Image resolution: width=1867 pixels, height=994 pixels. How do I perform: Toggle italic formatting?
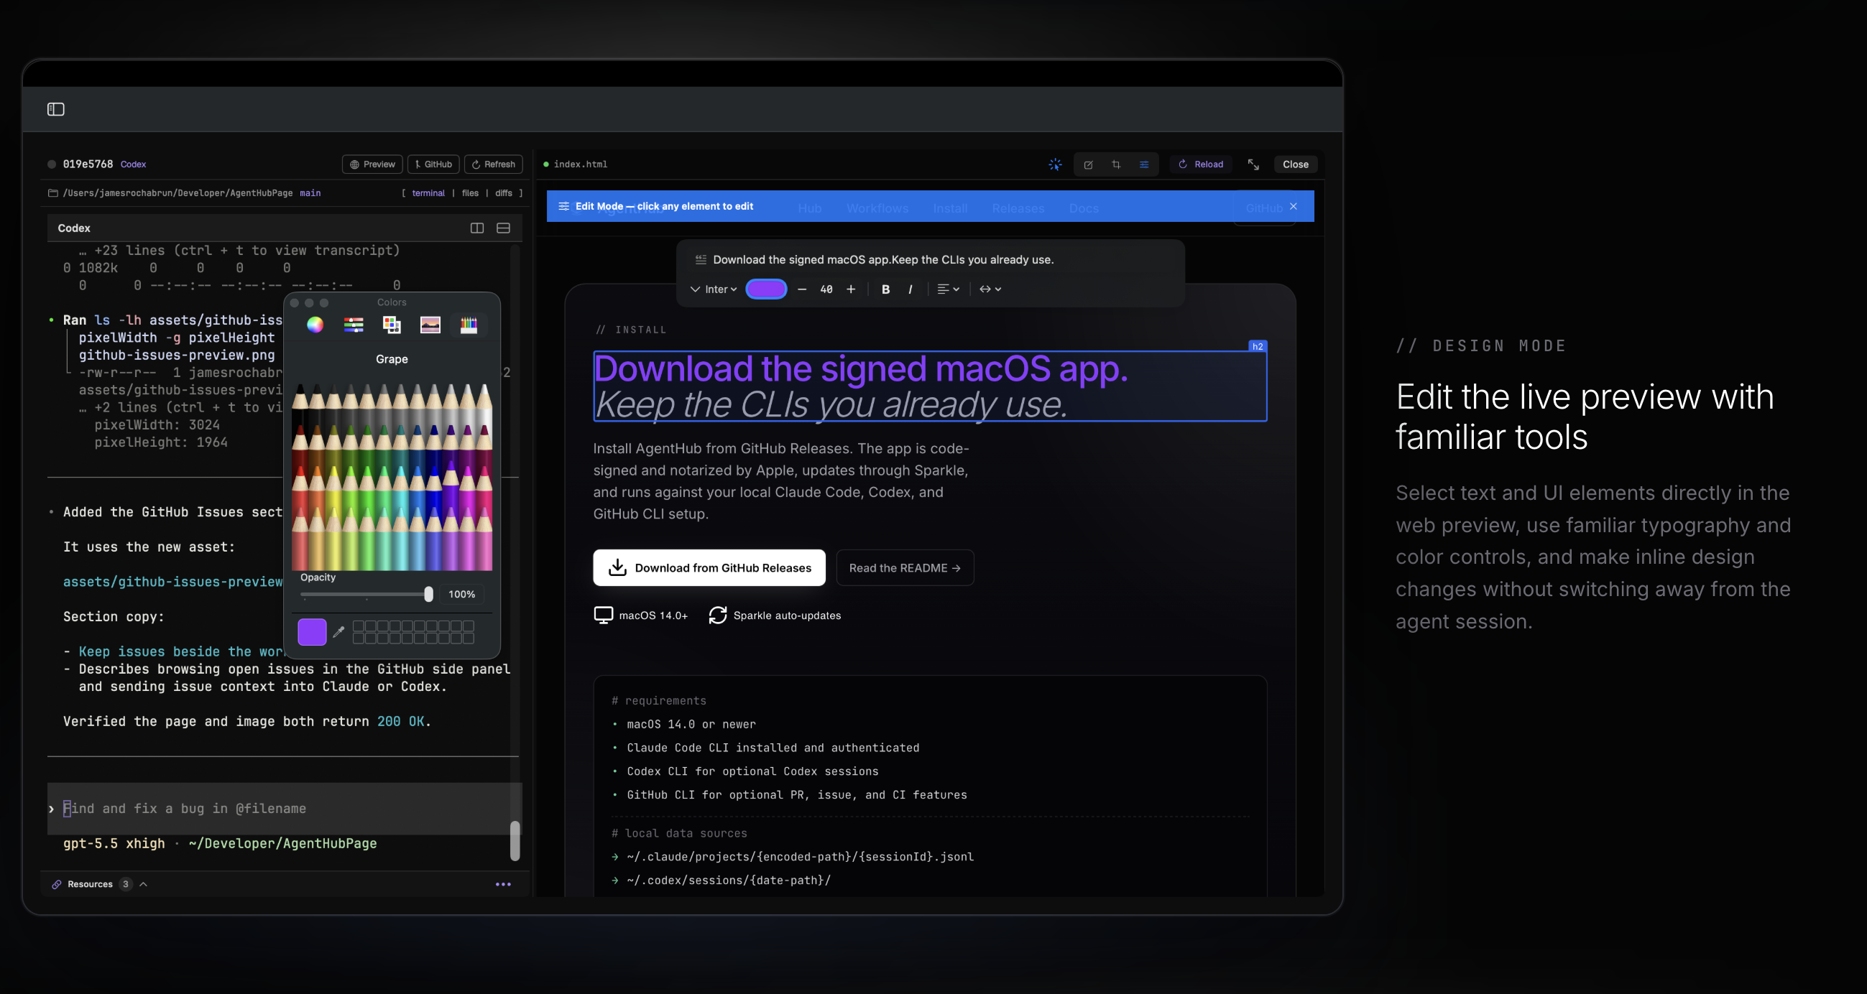point(911,289)
